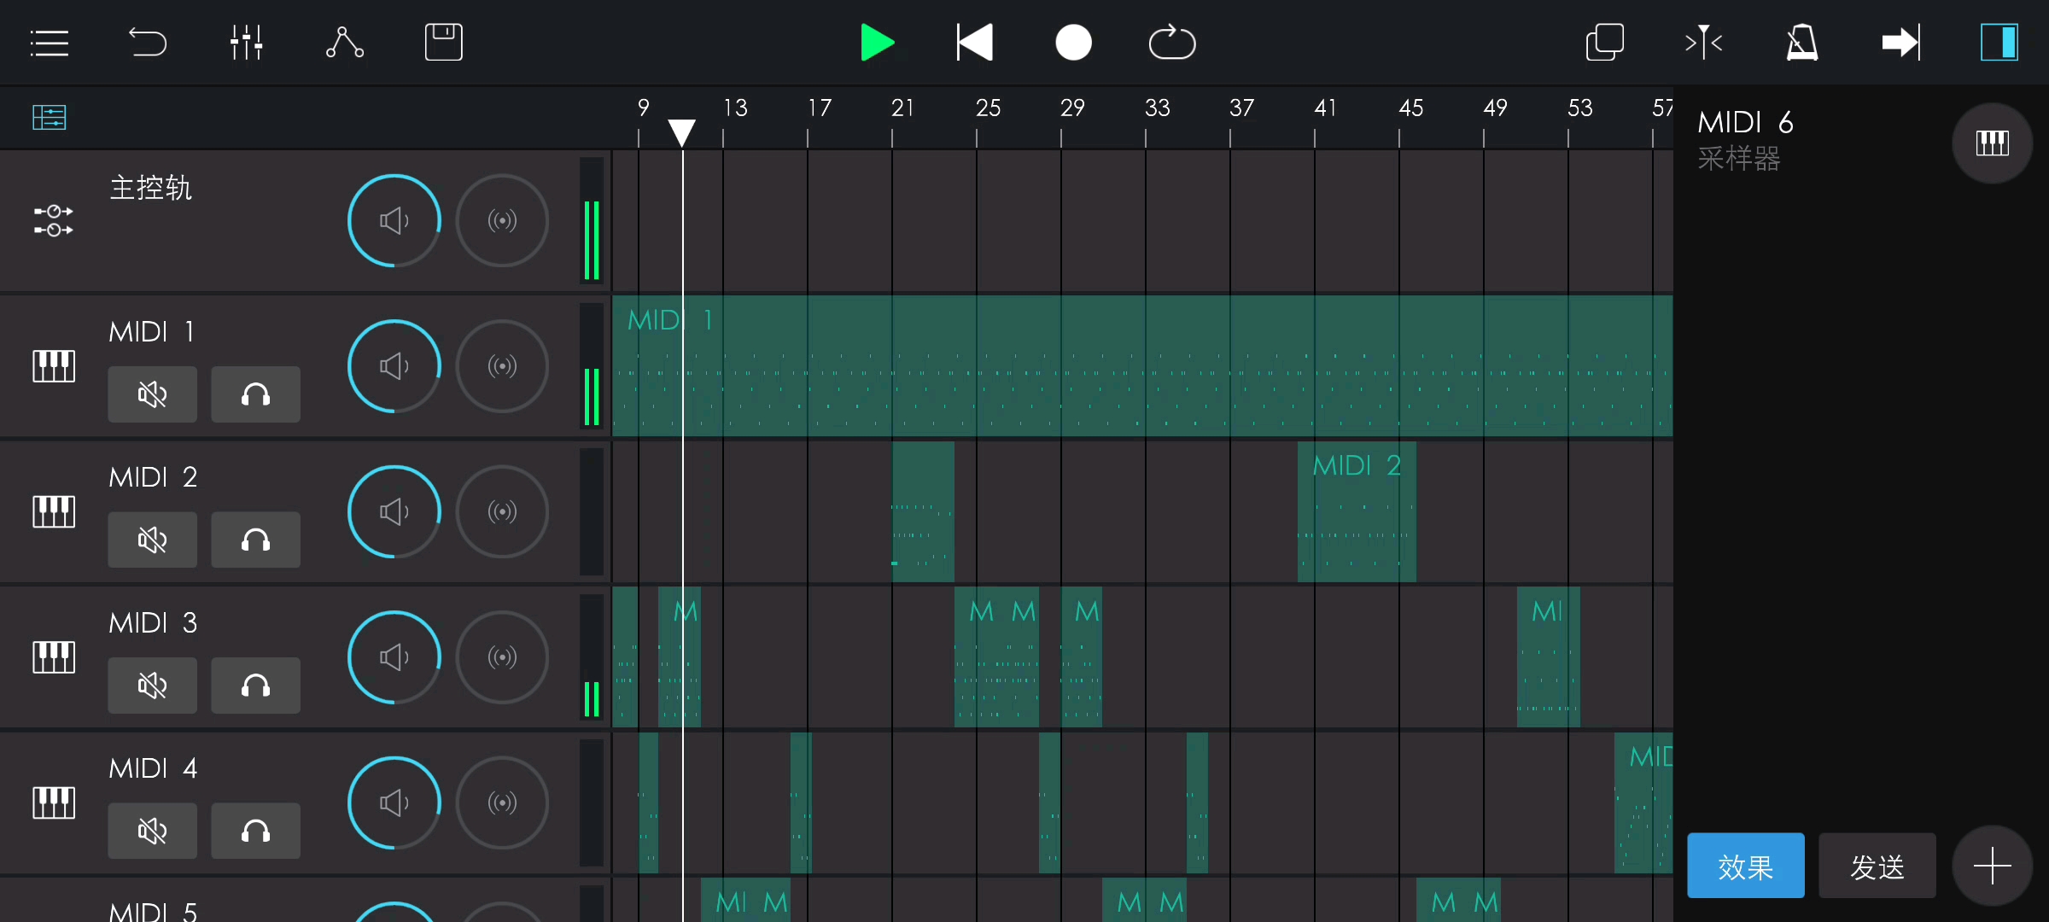Viewport: 2049px width, 922px height.
Task: Solo the MIDI 4 track
Action: click(255, 831)
